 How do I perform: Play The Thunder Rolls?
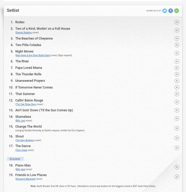pos(177,74)
